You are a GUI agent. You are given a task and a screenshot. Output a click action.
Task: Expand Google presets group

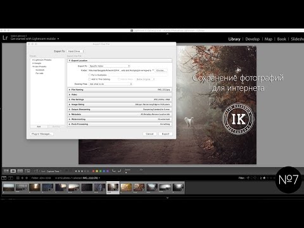tap(33, 63)
